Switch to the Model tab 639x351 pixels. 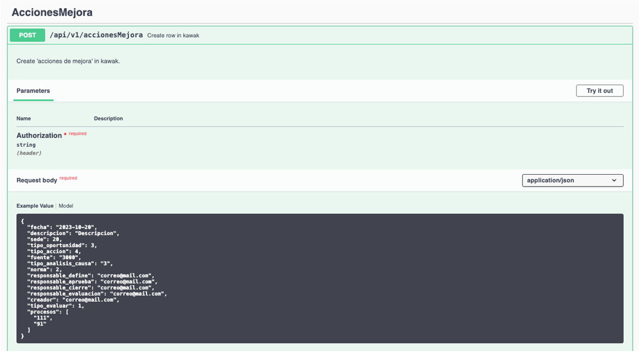click(66, 206)
